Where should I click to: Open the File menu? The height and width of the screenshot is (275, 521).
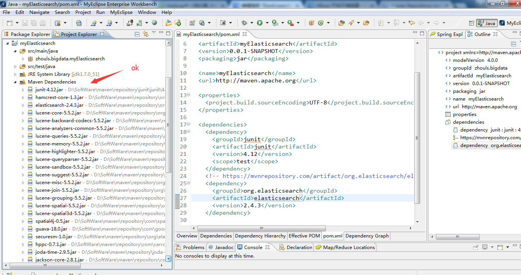click(6, 12)
